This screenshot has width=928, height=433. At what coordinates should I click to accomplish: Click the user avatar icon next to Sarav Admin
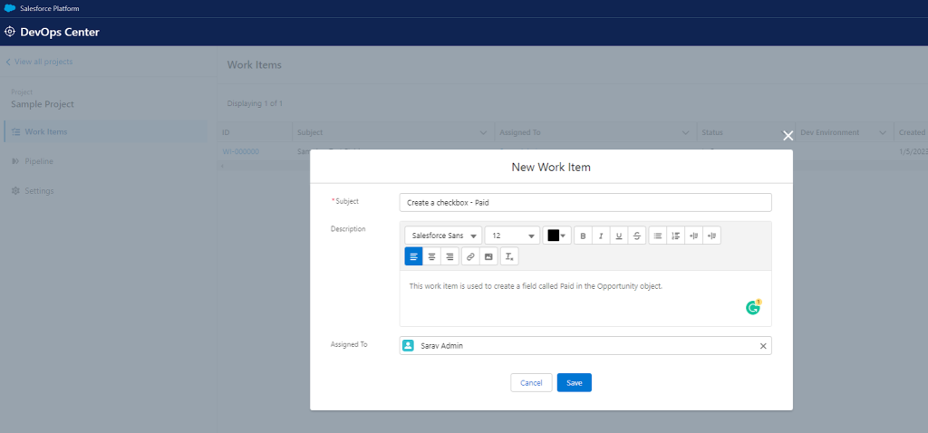click(408, 345)
